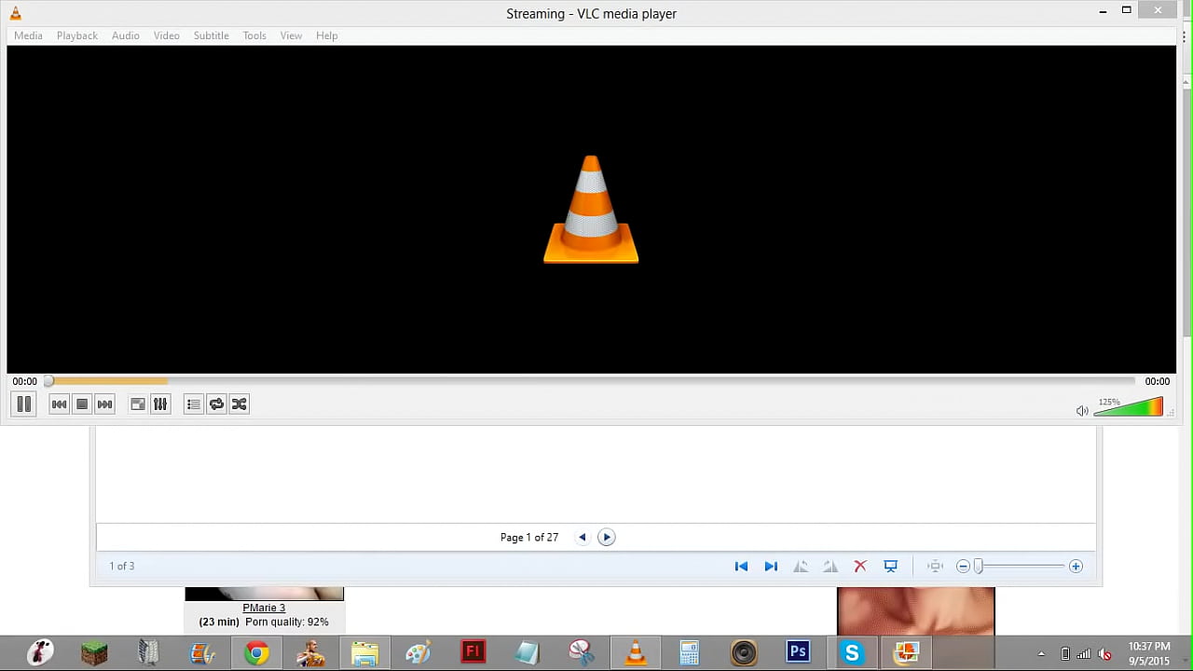Open Minecraft from the taskbar
Image resolution: width=1193 pixels, height=671 pixels.
pos(94,653)
